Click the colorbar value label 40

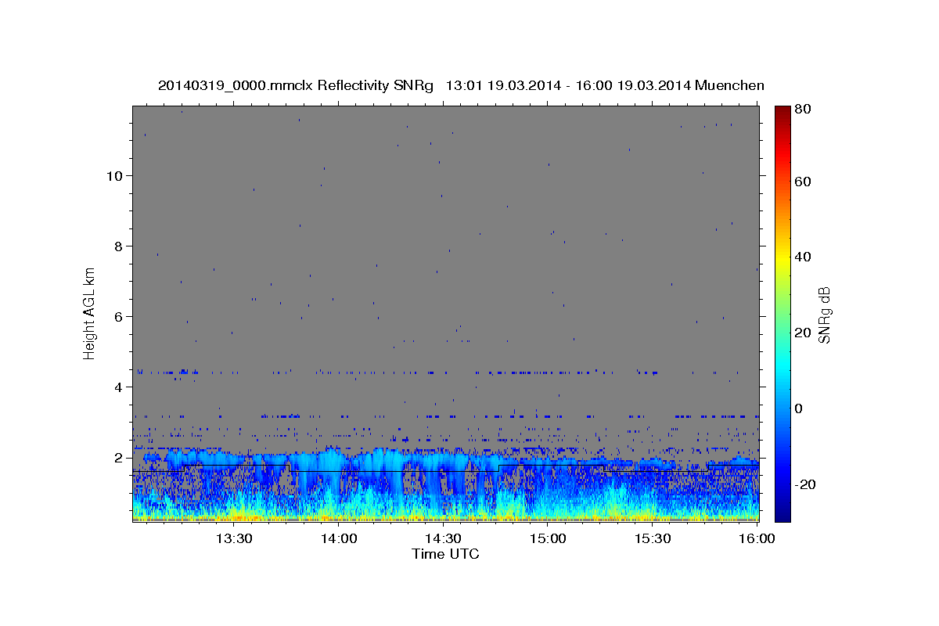804,257
